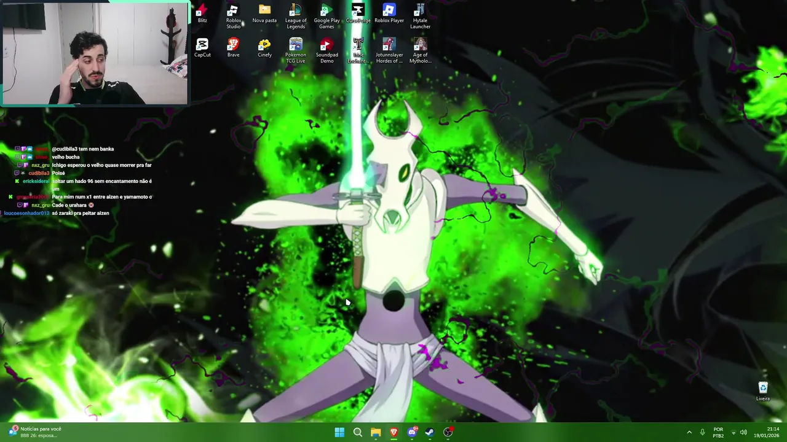This screenshot has width=787, height=442.
Task: Open the Soundpad Demo shortcut
Action: tap(326, 51)
